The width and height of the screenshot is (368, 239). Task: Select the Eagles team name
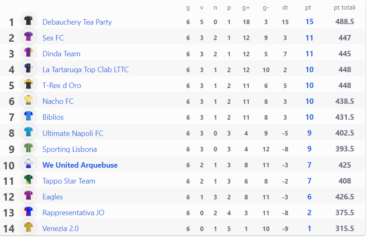pyautogui.click(x=53, y=197)
